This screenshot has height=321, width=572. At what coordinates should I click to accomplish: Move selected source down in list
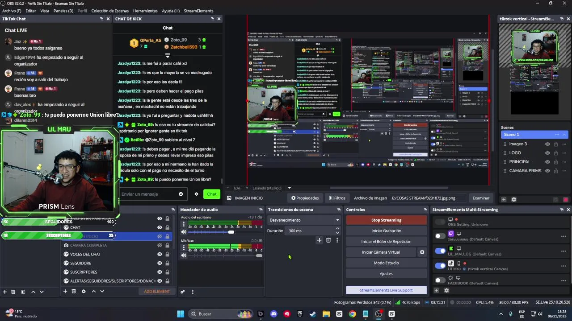[102, 291]
